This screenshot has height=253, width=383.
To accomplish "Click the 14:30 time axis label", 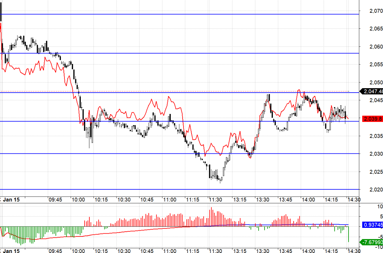I will (x=354, y=200).
